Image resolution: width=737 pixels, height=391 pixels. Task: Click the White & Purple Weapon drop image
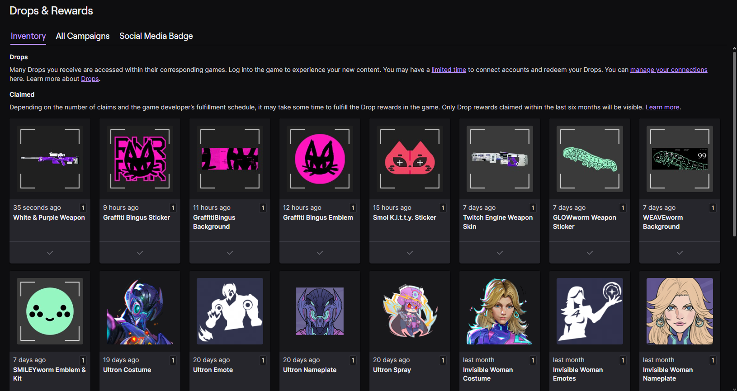click(x=50, y=159)
